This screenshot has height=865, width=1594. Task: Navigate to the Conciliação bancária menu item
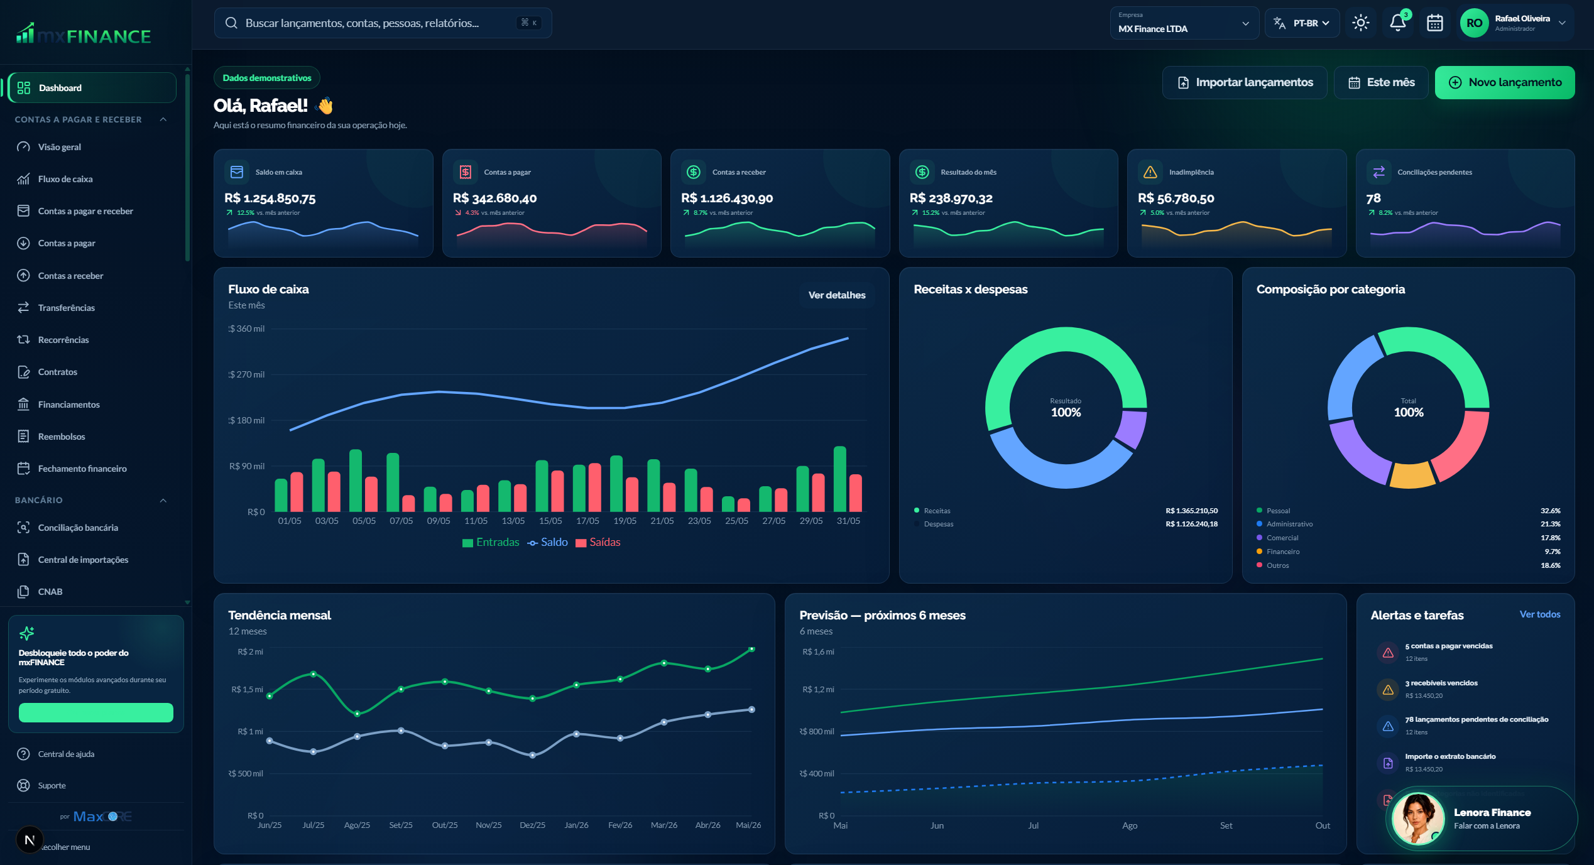click(x=92, y=528)
